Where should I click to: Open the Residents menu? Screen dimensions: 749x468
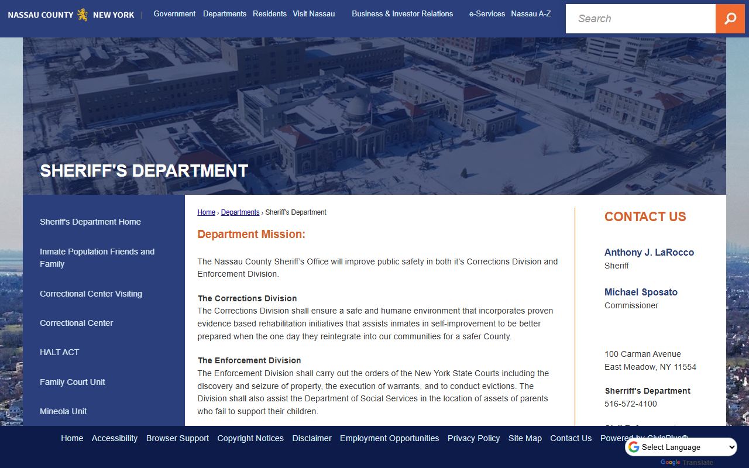coord(270,13)
